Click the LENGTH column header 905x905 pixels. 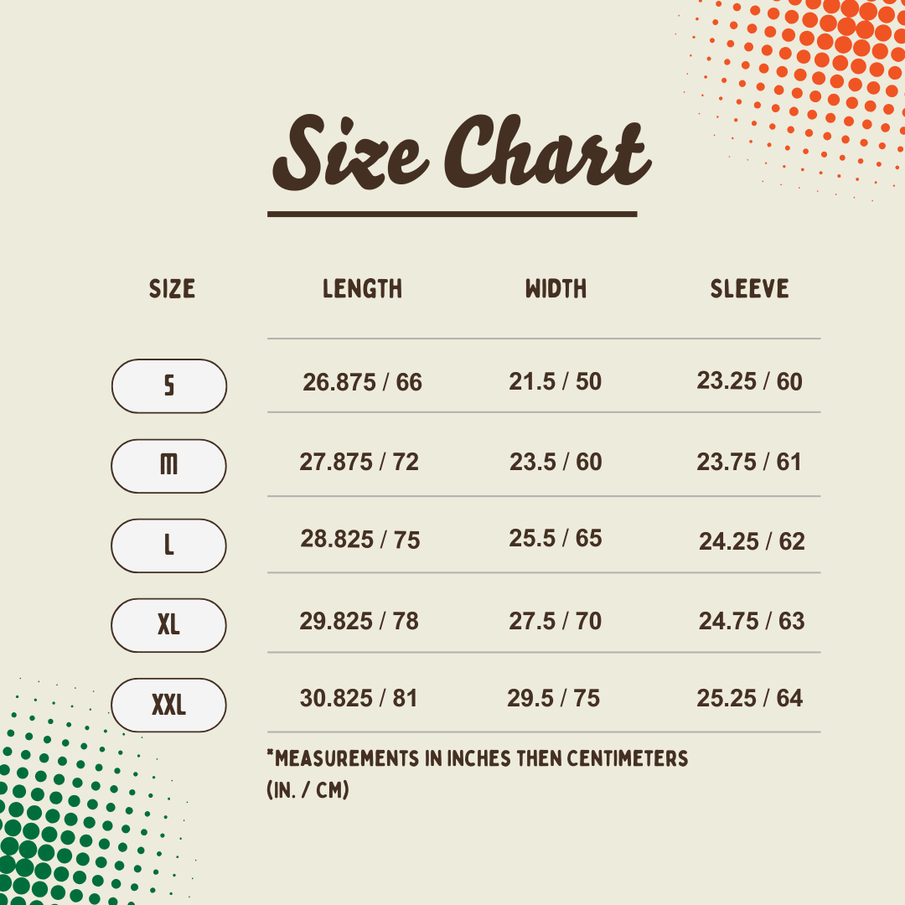(x=363, y=288)
